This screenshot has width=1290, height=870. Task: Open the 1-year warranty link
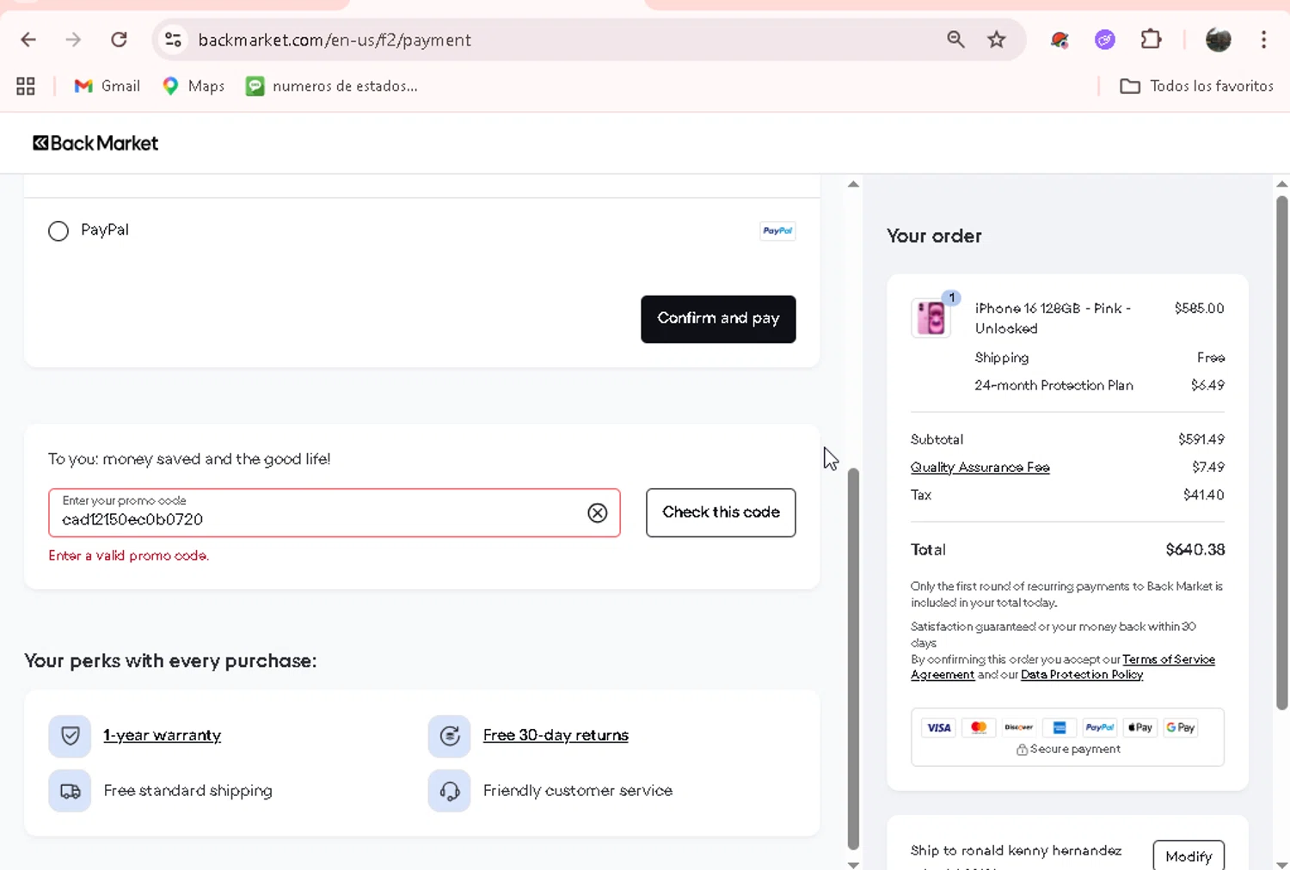click(x=162, y=735)
